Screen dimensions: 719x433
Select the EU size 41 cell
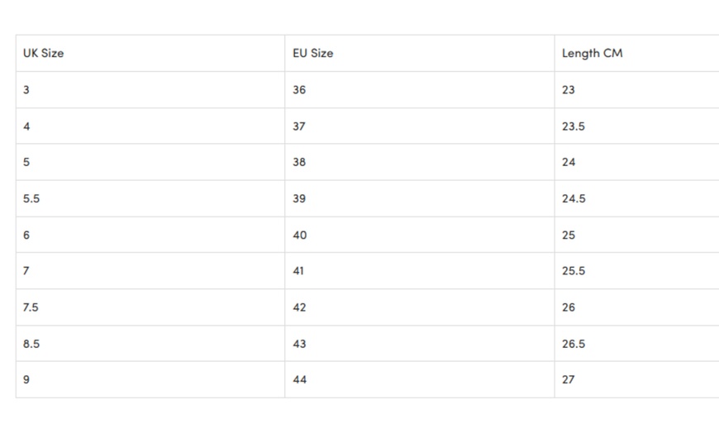[298, 270]
